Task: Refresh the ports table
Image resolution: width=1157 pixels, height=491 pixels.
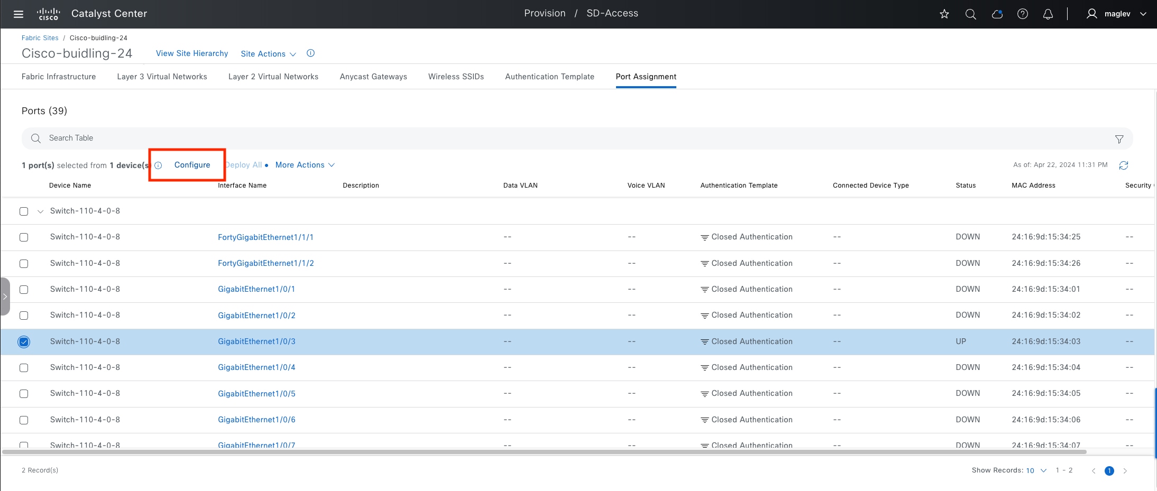Action: [x=1123, y=165]
